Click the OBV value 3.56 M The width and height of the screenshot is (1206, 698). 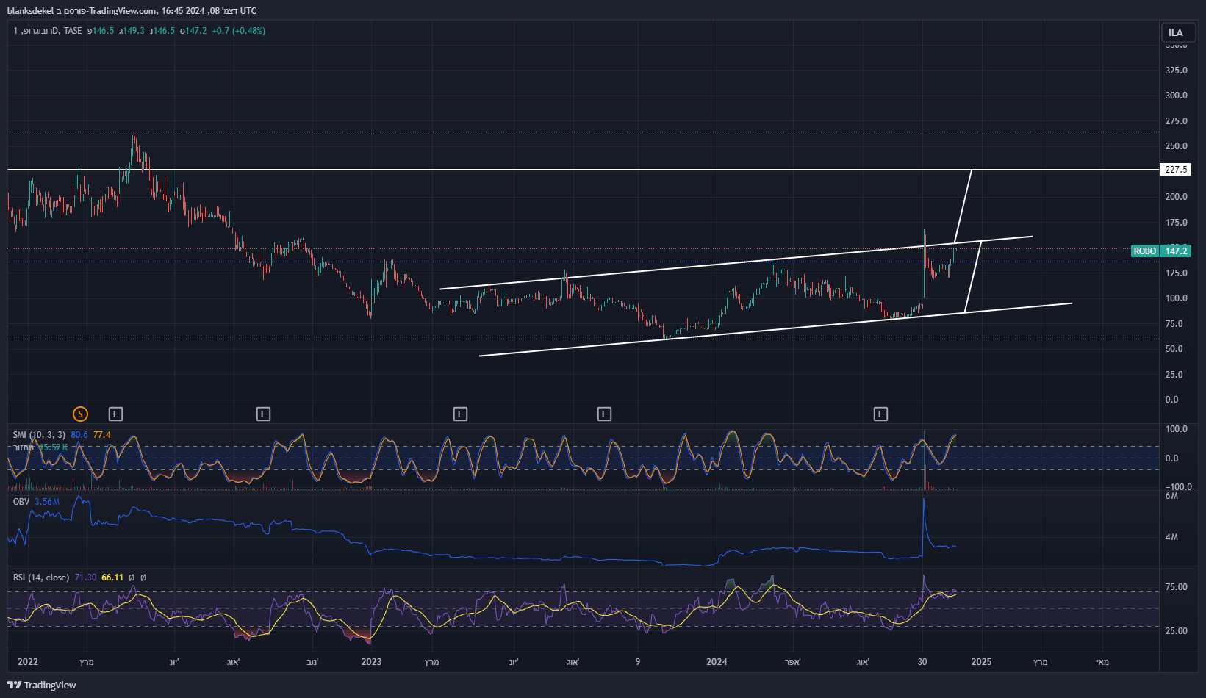[47, 502]
